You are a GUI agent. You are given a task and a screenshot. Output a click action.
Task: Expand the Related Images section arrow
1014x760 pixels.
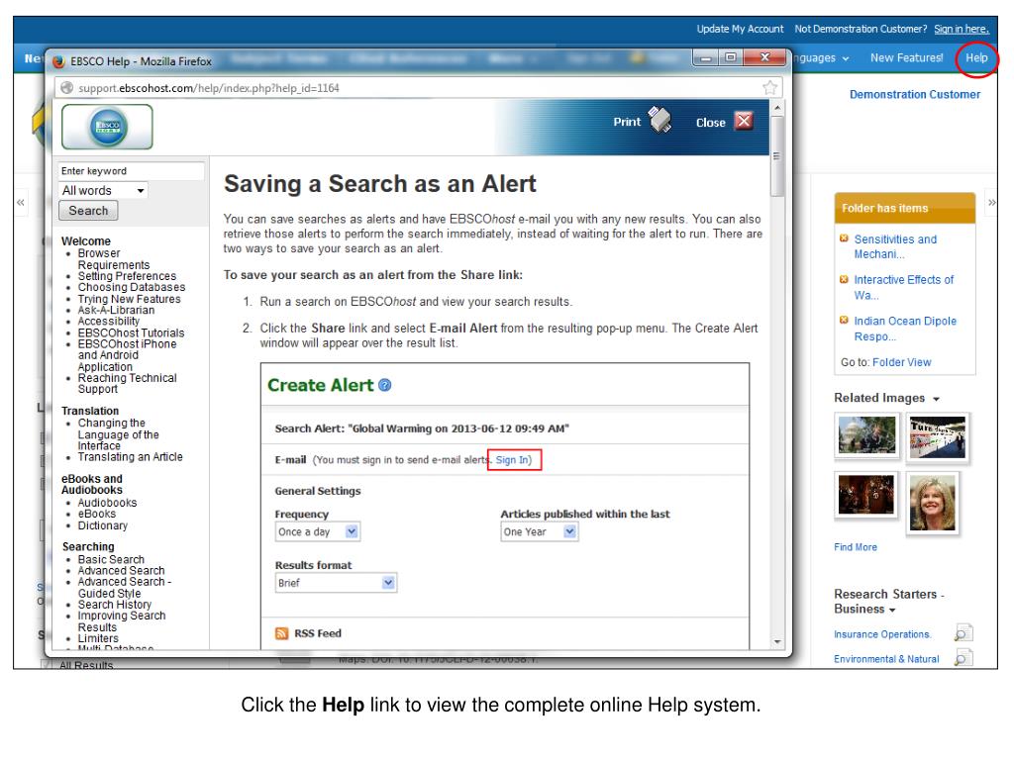(x=936, y=399)
